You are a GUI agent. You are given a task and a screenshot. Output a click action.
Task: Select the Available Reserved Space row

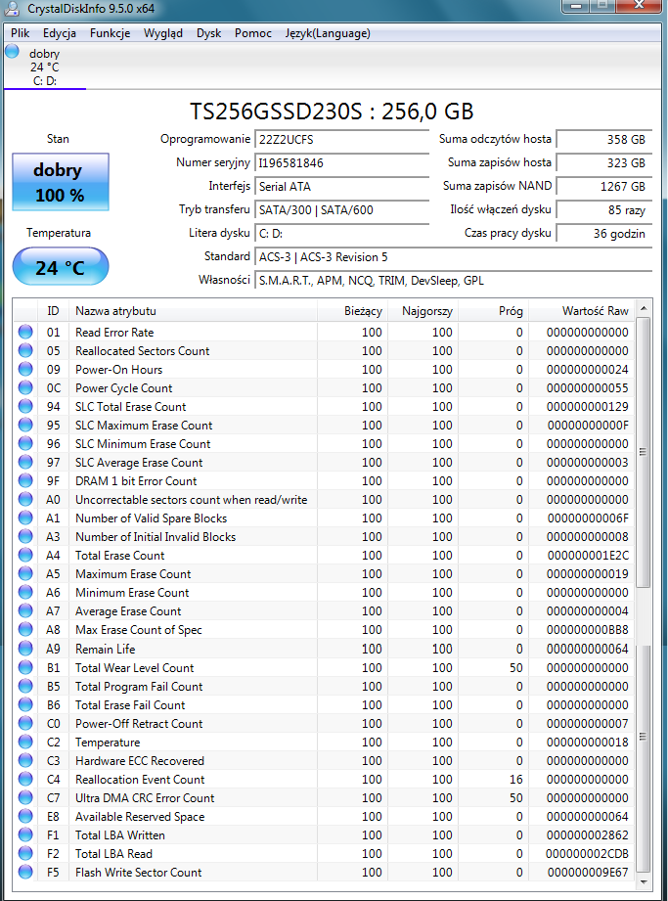click(x=324, y=817)
